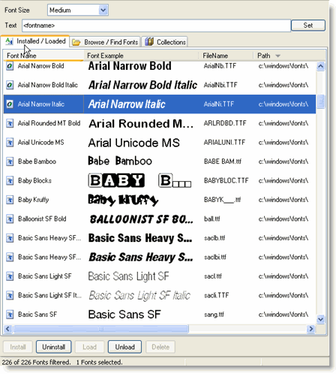The width and height of the screenshot is (336, 374).
Task: Click the icon of the sacli.TTF row
Action: [10, 296]
